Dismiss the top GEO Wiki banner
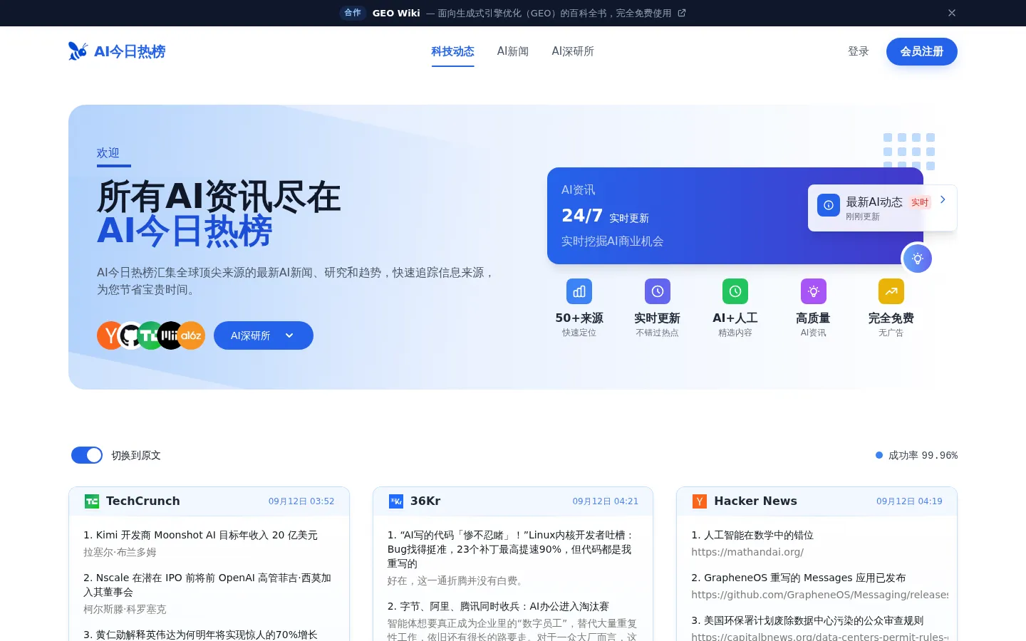 tap(952, 13)
